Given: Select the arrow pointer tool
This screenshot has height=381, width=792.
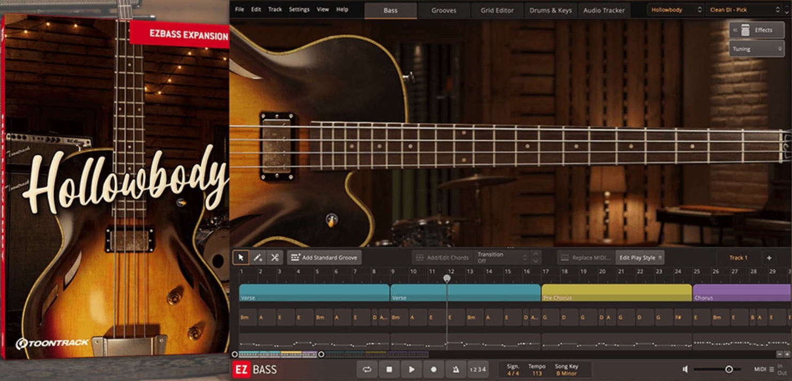Looking at the screenshot, I should point(241,258).
